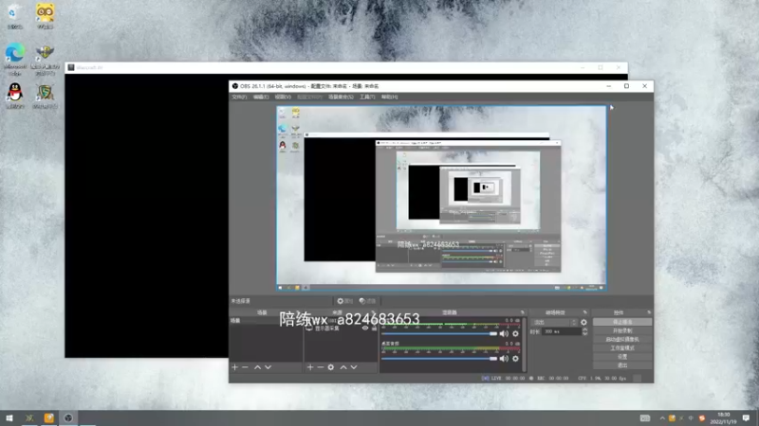This screenshot has height=426, width=759.
Task: Open the touch keyboard tray icon
Action: pos(645,418)
